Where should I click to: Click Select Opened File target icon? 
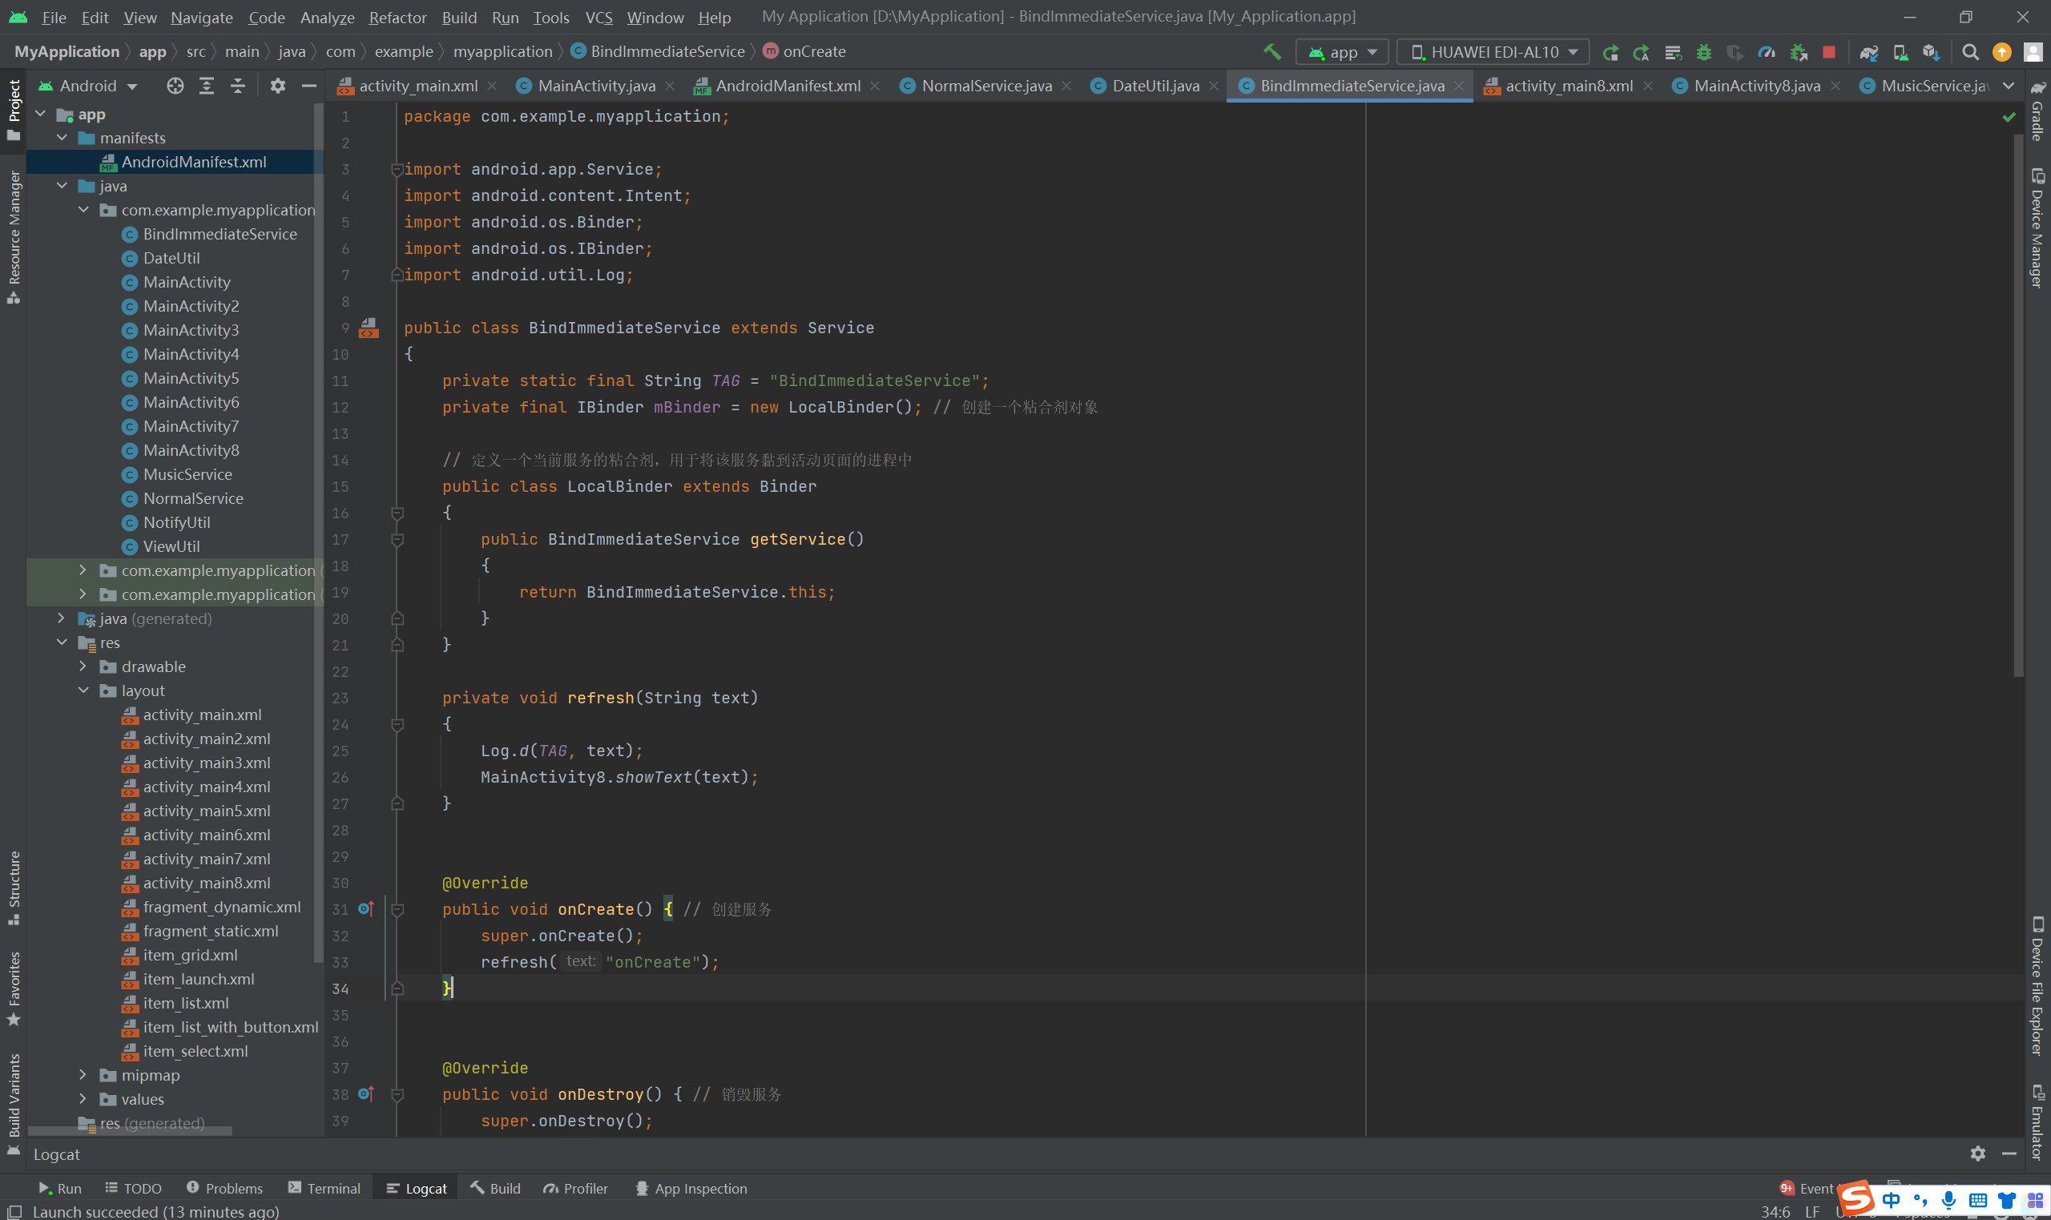click(175, 86)
